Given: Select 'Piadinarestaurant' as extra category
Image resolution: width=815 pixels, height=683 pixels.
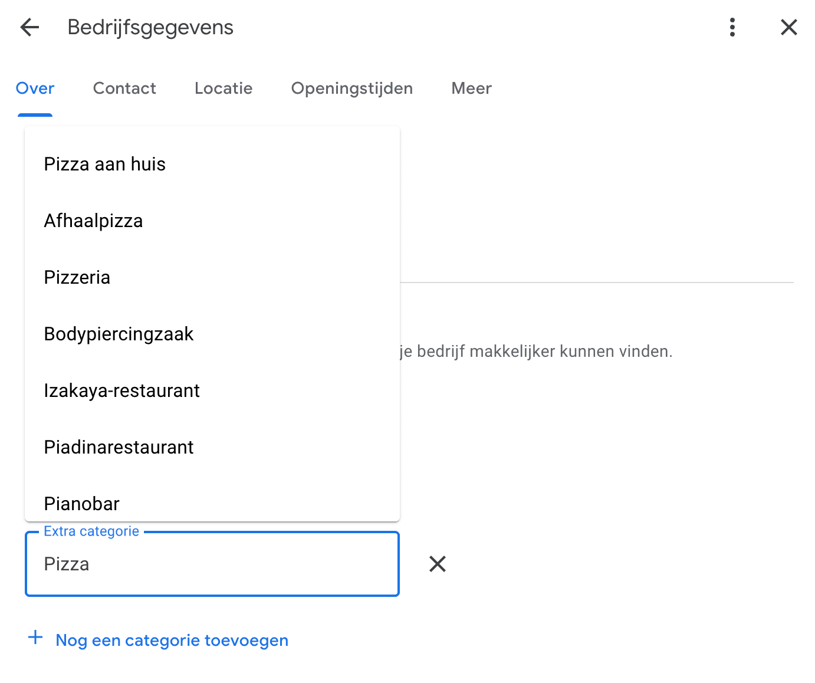Looking at the screenshot, I should pyautogui.click(x=119, y=447).
